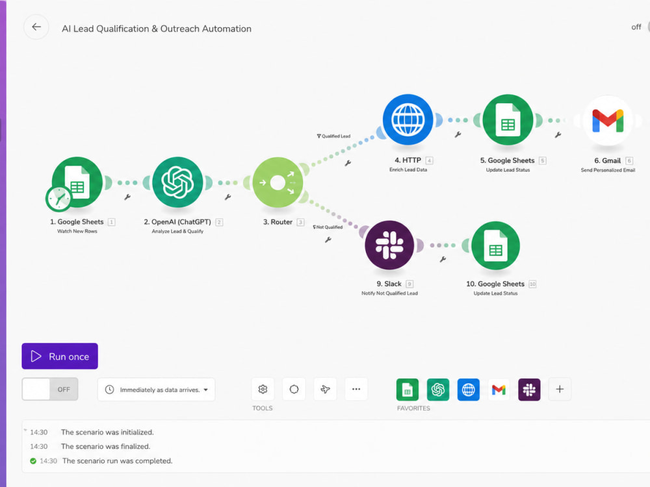Image resolution: width=650 pixels, height=487 pixels.
Task: Add Google Sheets from favorites
Action: (x=408, y=390)
